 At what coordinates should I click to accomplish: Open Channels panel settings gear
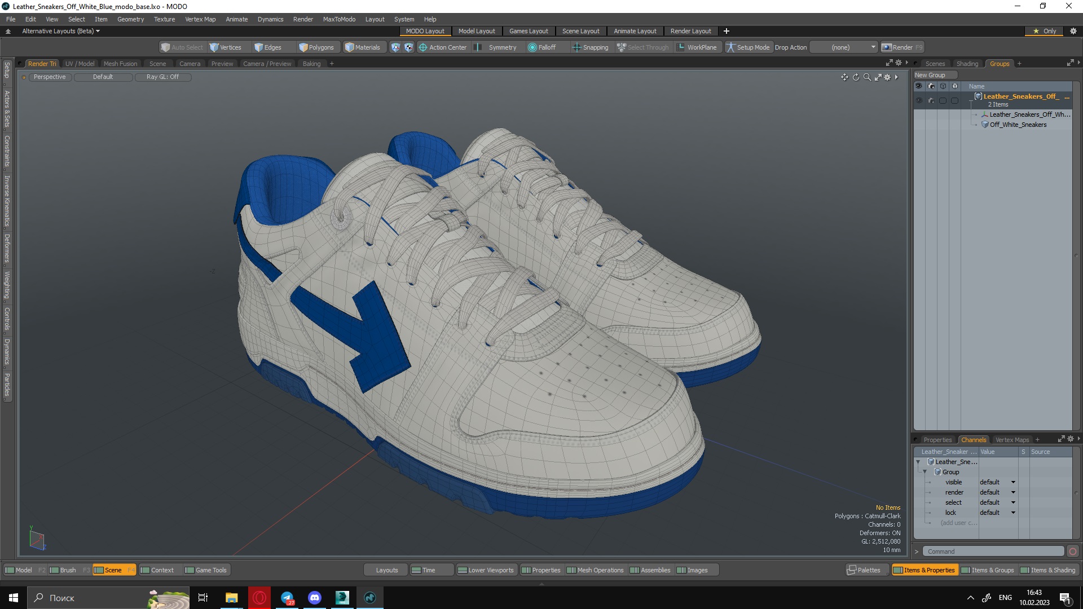pos(1071,439)
